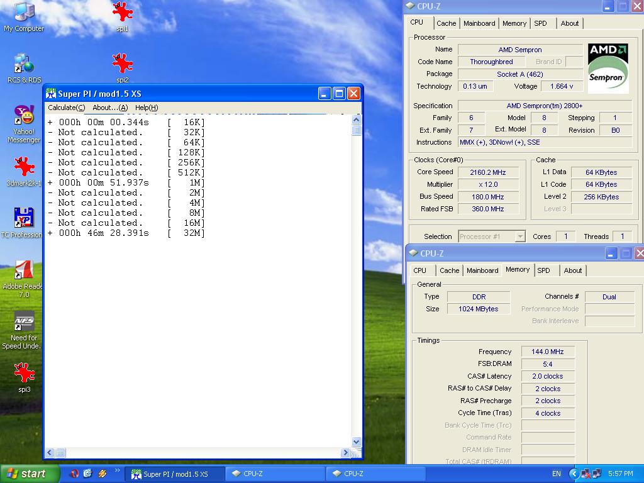Open the About...(A) menu in Super PI

point(110,108)
